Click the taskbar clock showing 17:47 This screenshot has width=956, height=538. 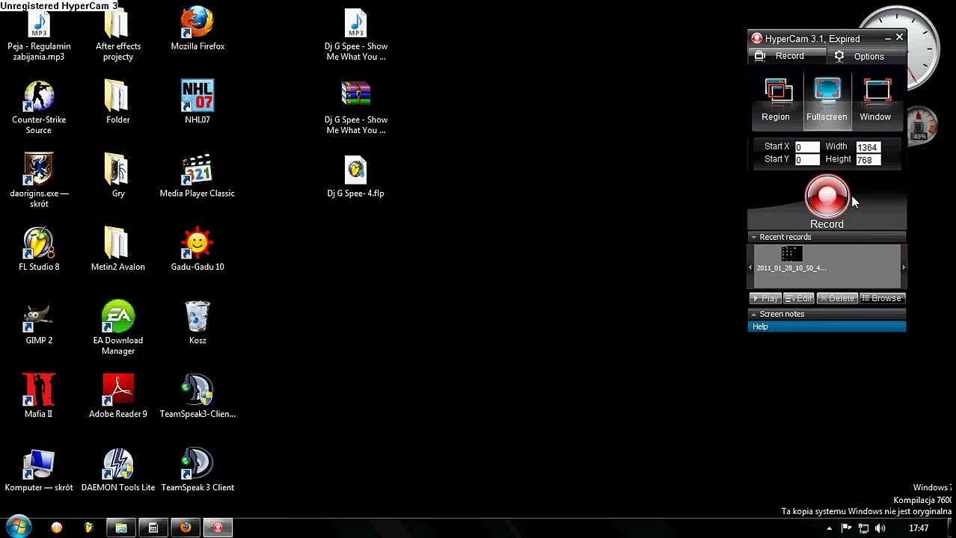point(919,528)
